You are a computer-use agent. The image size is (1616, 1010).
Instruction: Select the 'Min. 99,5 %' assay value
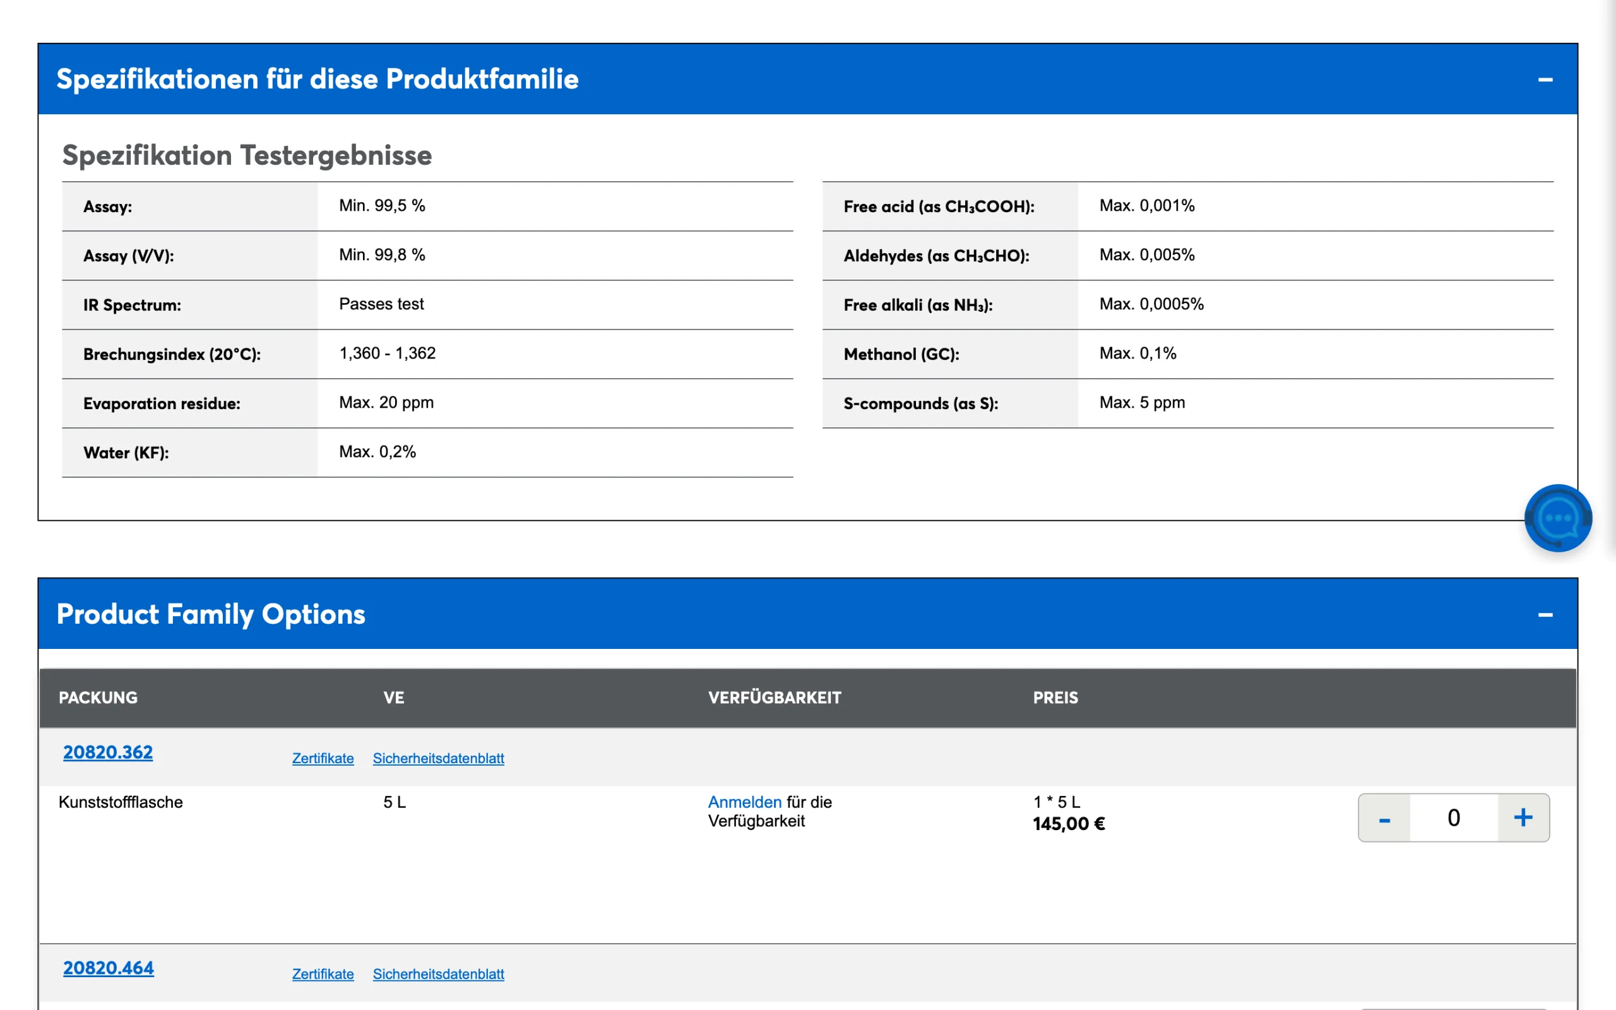click(x=382, y=206)
